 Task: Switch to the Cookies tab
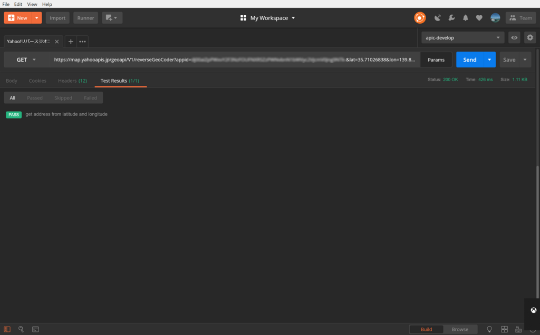click(37, 81)
